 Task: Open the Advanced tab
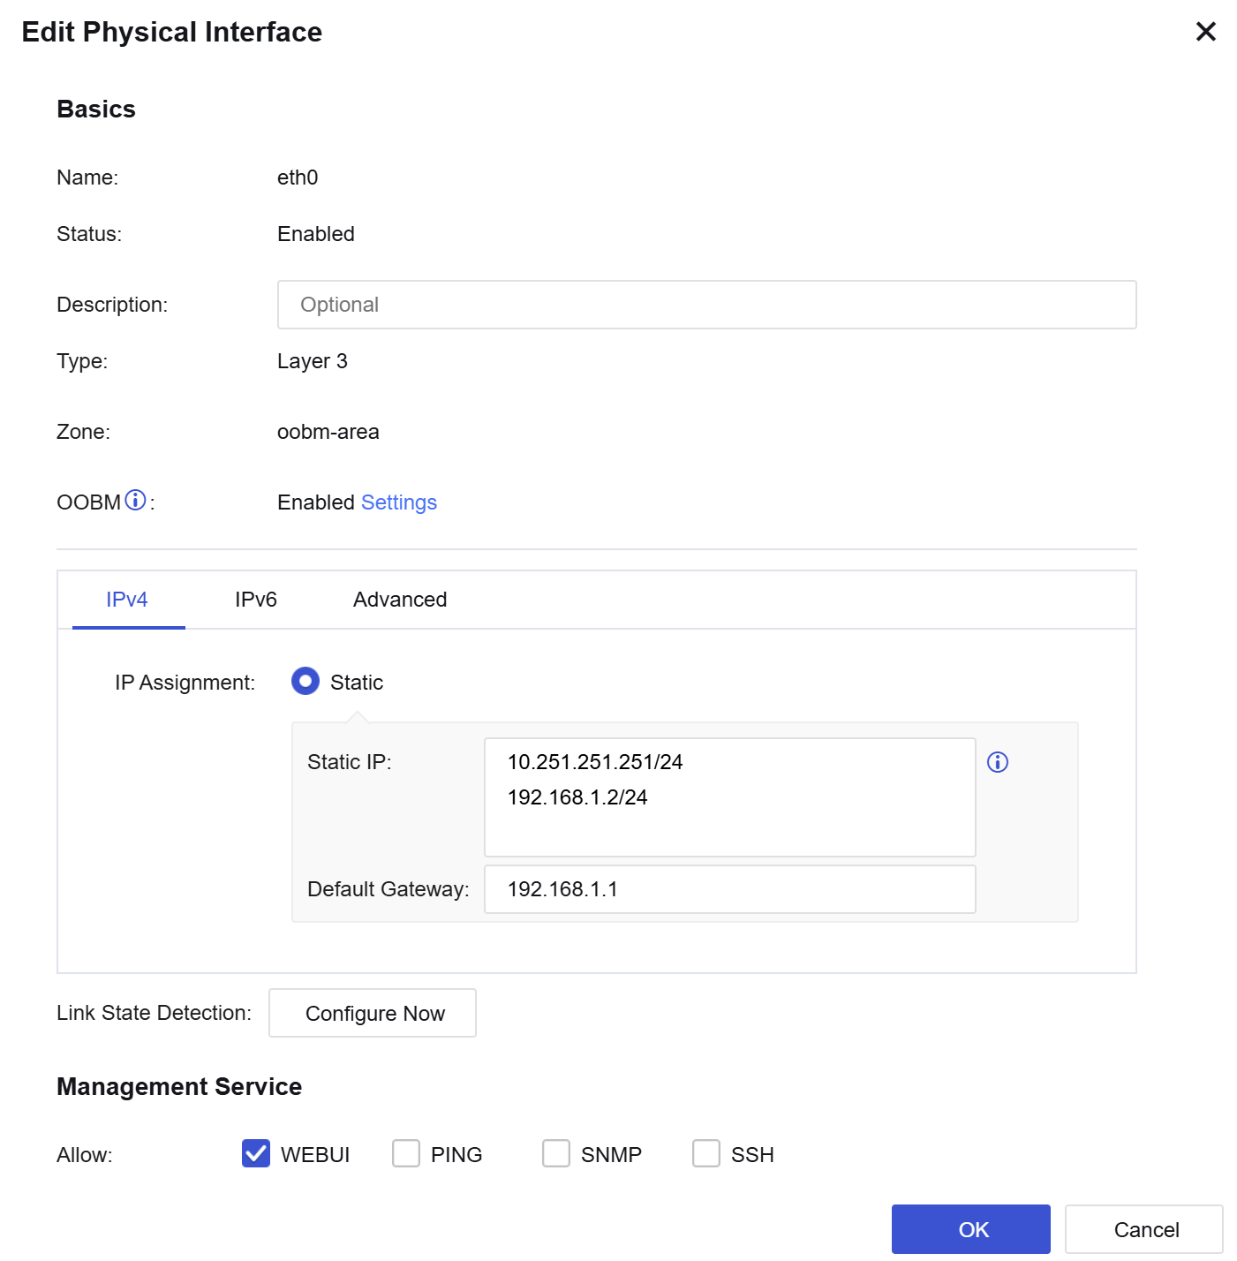[400, 600]
